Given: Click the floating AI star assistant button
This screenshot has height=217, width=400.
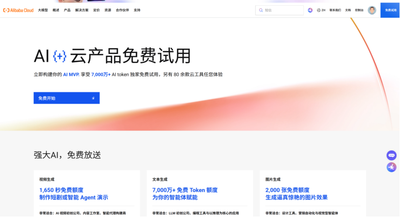Looking at the screenshot, I should [x=391, y=167].
